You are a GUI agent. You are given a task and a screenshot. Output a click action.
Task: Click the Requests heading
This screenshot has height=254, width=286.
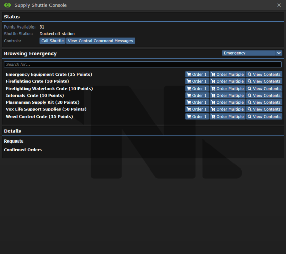point(14,141)
